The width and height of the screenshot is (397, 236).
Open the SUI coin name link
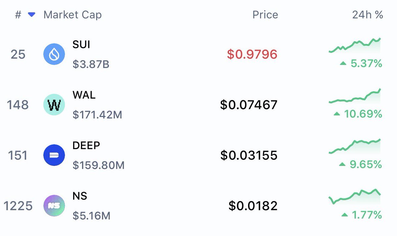(x=81, y=44)
